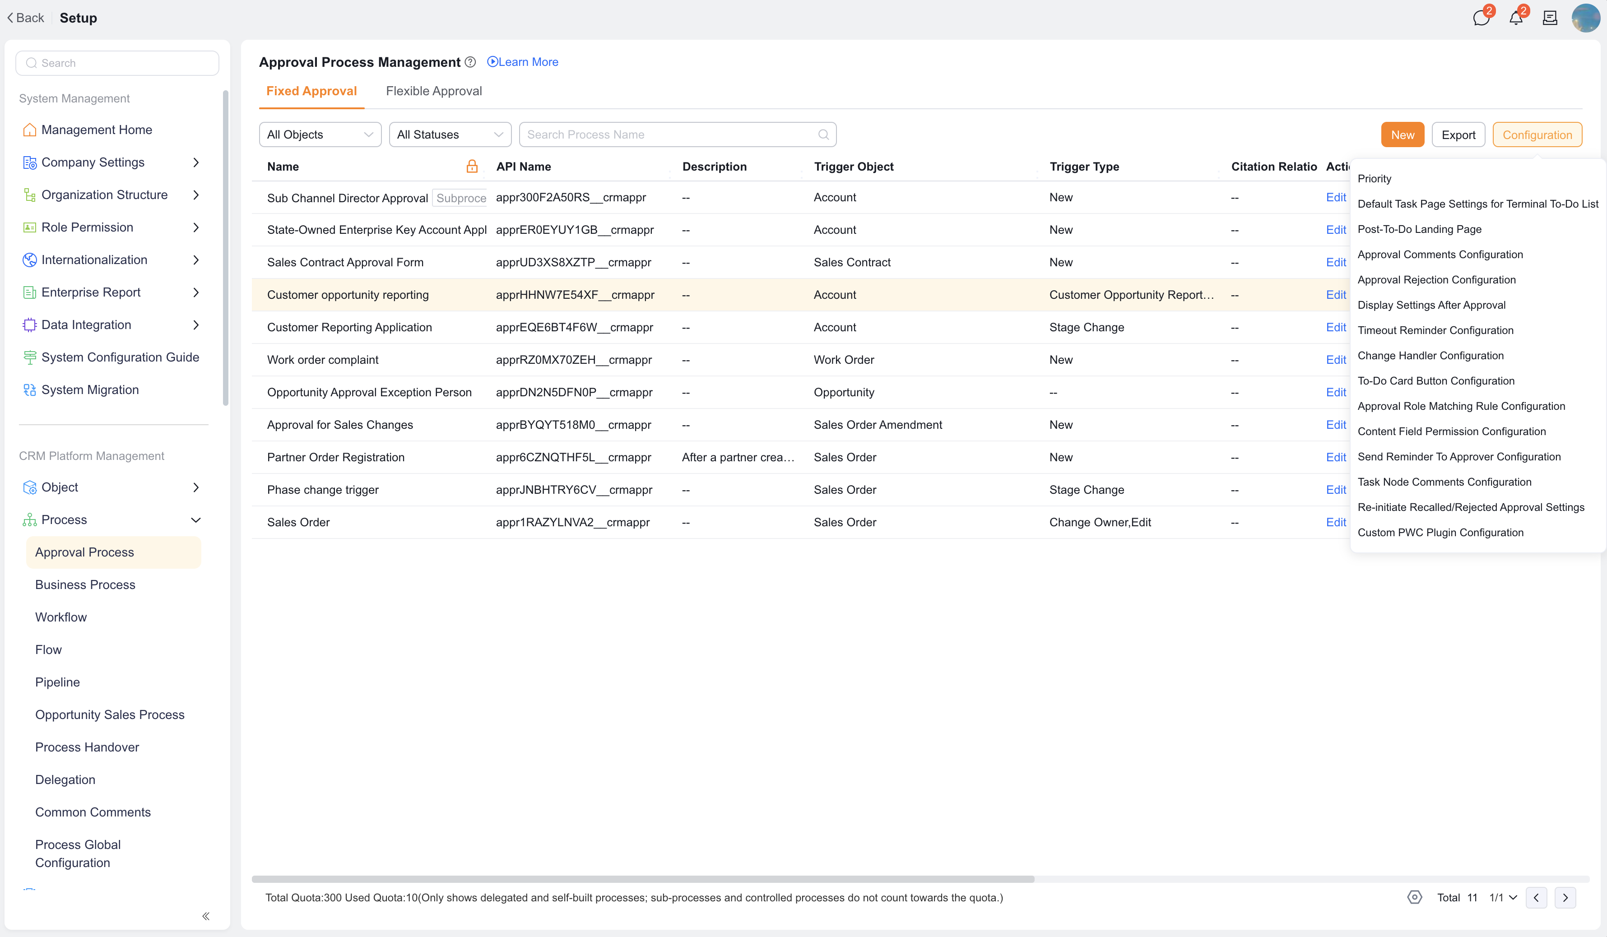Open Workflow in sidebar
The image size is (1607, 937).
coord(60,617)
